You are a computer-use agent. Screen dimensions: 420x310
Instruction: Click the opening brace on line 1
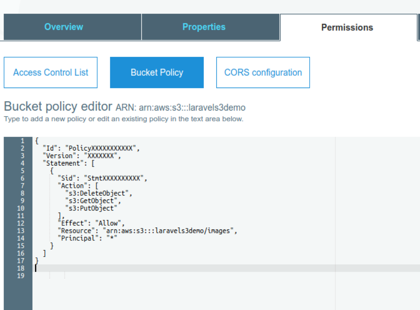37,141
